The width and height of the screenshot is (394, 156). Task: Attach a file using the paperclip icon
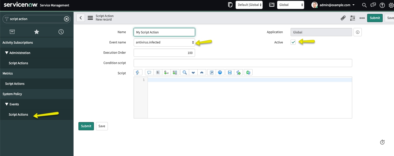[343, 18]
